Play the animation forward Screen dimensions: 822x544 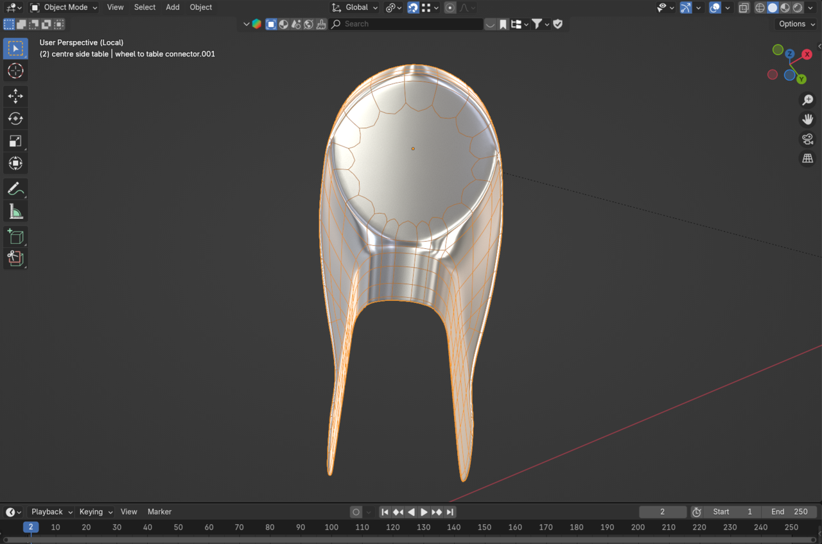[424, 512]
